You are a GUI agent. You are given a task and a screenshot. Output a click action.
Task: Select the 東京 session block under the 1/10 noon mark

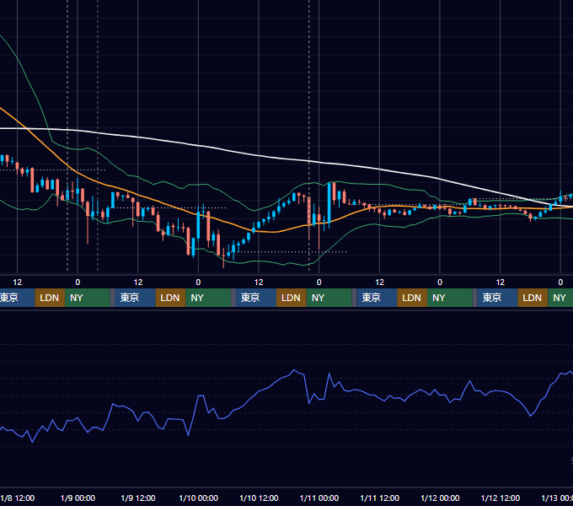click(x=256, y=298)
